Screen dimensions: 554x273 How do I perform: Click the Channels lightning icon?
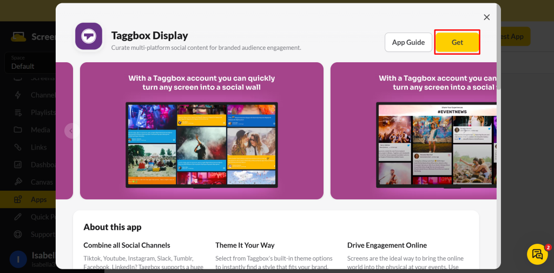click(18, 95)
